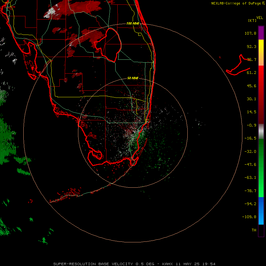This screenshot has width=266, height=266.
Task: Click the 14.5 velocity scale value
Action: point(252,112)
